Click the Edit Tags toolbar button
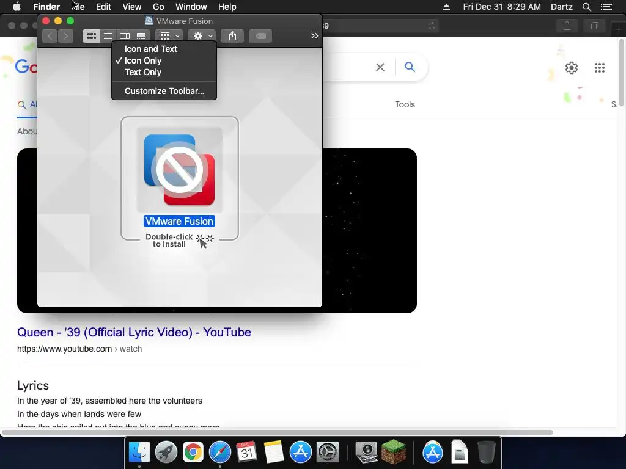The width and height of the screenshot is (626, 469). pyautogui.click(x=260, y=36)
